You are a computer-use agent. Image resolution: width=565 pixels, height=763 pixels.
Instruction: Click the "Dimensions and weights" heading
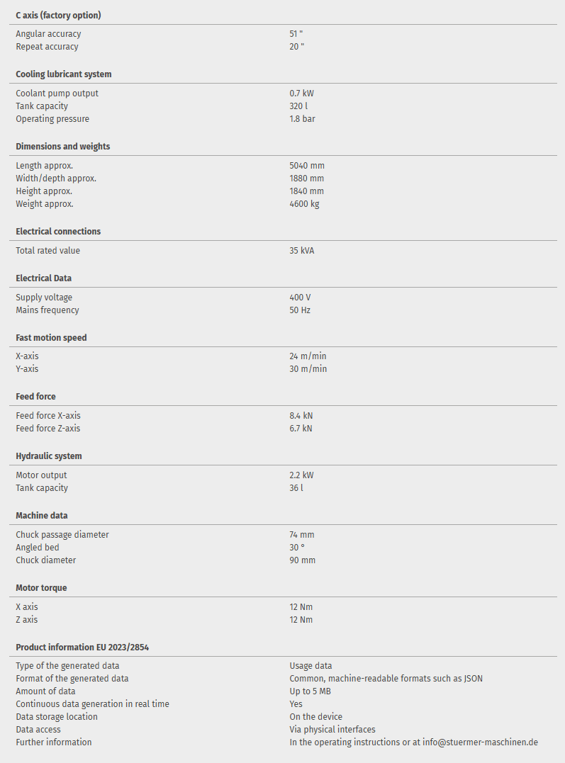click(x=62, y=147)
